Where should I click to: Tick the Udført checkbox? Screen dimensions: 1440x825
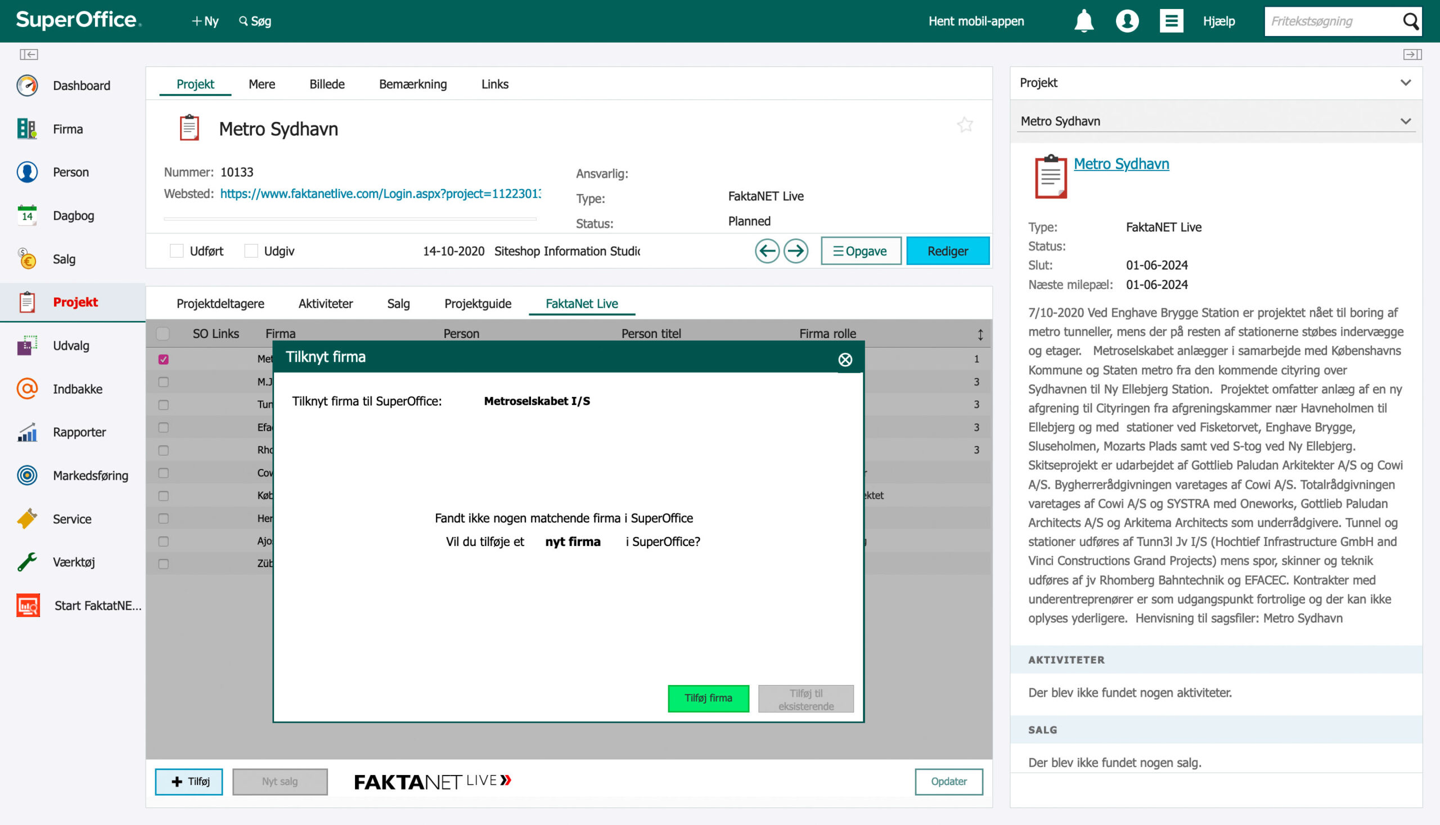[176, 251]
